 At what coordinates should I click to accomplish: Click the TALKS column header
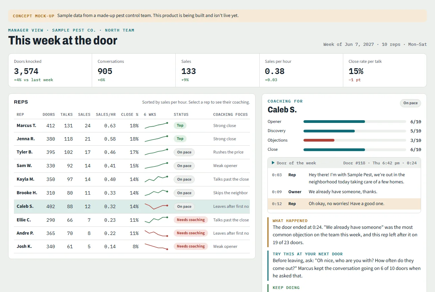point(67,114)
